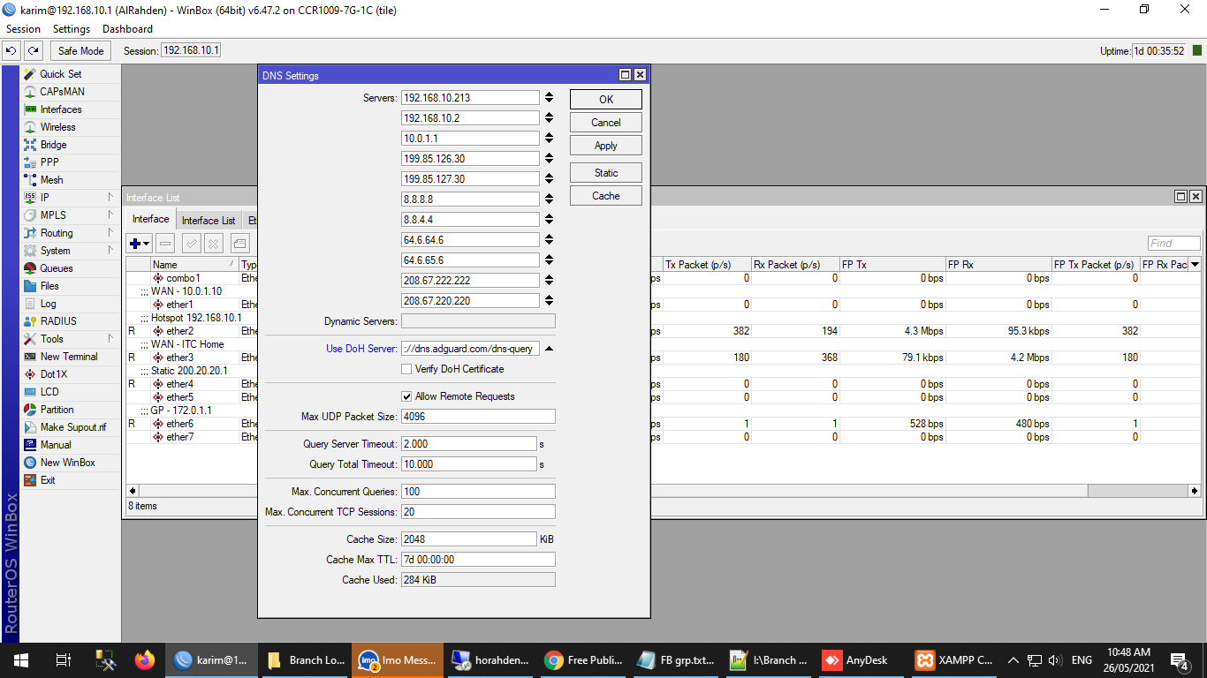Open New WinBox from sidebar

[x=67, y=463]
